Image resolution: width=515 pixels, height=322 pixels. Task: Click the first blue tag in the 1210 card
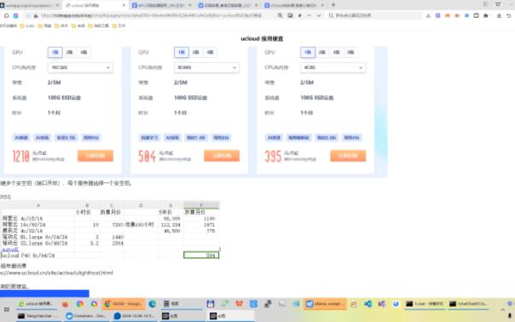pos(21,137)
